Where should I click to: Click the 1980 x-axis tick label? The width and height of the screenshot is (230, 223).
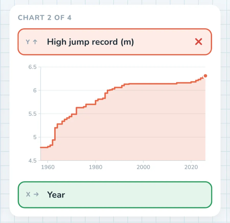[96, 167]
